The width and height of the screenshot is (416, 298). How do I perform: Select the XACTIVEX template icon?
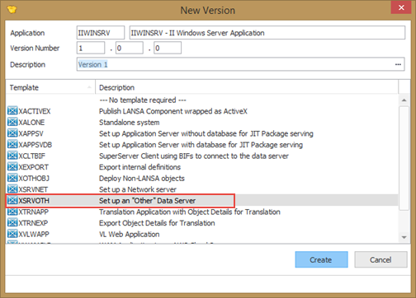tap(12, 111)
